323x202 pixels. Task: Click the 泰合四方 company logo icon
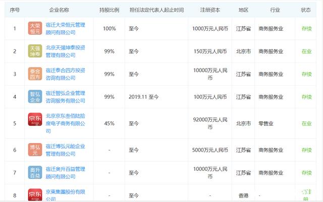point(35,74)
